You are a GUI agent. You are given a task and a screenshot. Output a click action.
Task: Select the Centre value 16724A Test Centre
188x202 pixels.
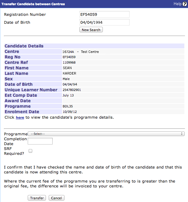click(81, 52)
